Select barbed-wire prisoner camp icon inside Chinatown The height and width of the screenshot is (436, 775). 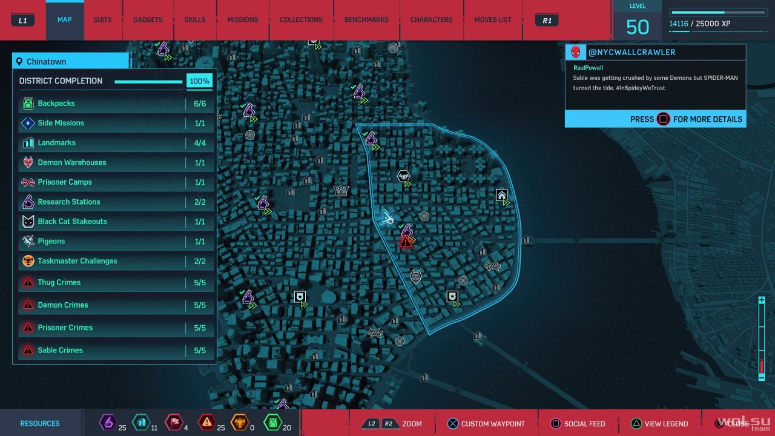pos(493,266)
